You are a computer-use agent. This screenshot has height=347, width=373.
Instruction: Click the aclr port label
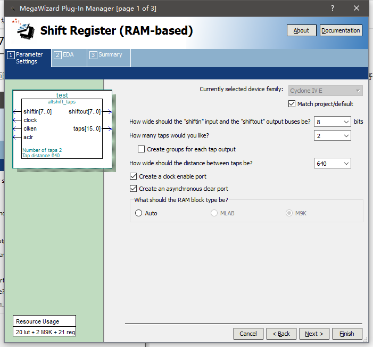coord(28,138)
